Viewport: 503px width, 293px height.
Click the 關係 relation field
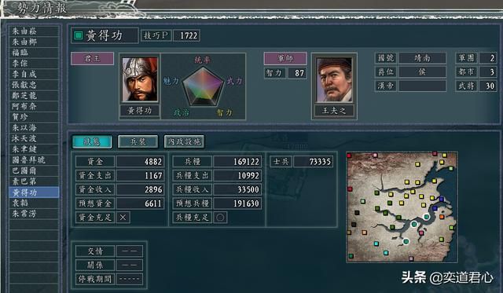point(129,265)
